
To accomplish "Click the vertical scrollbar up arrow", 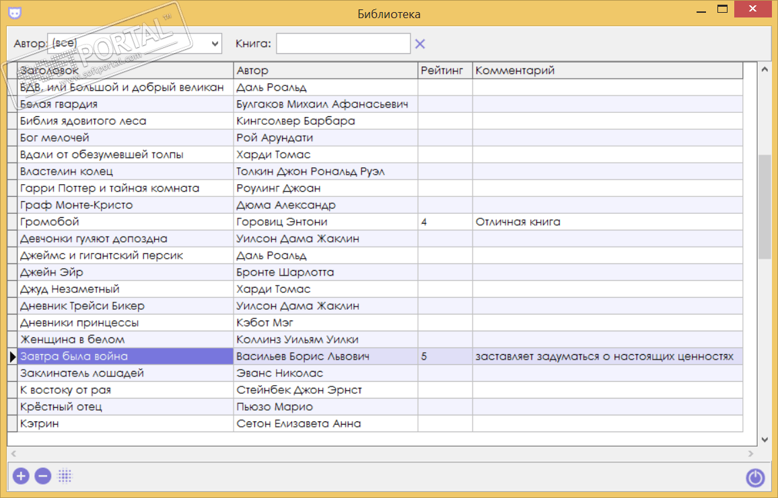I will (765, 70).
